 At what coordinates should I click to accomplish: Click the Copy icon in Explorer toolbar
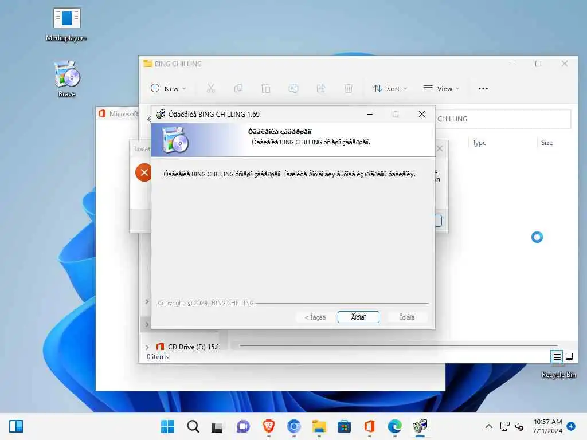coord(238,88)
